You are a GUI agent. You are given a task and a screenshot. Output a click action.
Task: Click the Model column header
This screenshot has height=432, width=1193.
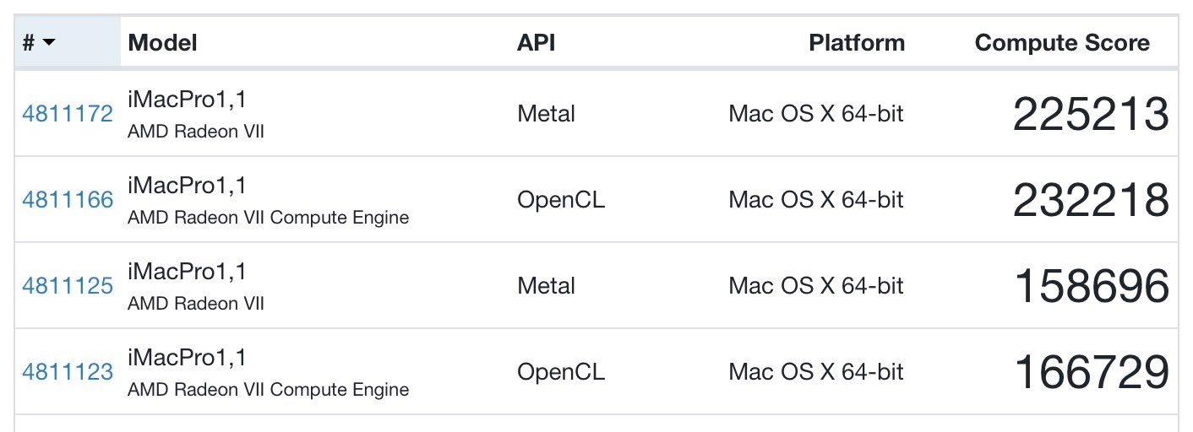coord(162,43)
